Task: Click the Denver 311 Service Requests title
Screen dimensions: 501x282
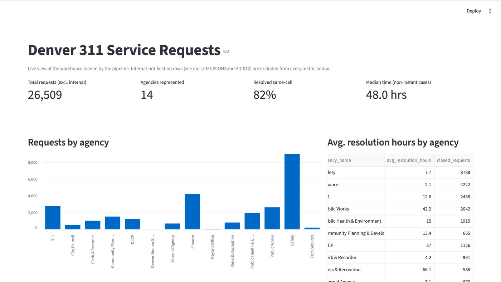Action: [124, 50]
